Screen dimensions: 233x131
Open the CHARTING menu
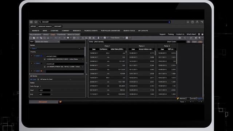[x=54, y=31]
